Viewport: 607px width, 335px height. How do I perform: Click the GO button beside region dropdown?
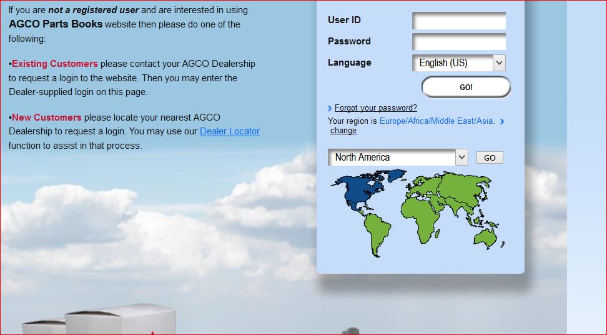coord(490,157)
